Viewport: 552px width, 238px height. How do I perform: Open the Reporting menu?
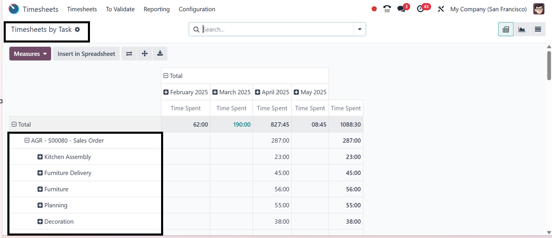coord(157,9)
